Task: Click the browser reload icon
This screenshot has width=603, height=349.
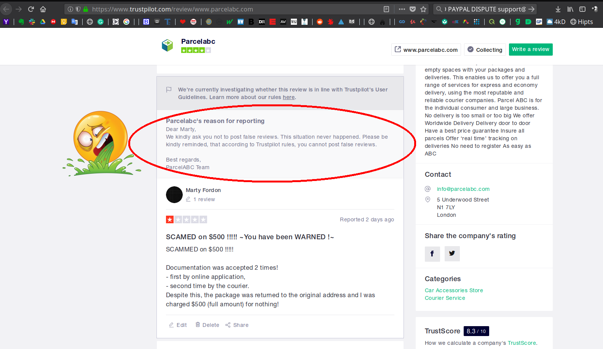Action: (31, 9)
